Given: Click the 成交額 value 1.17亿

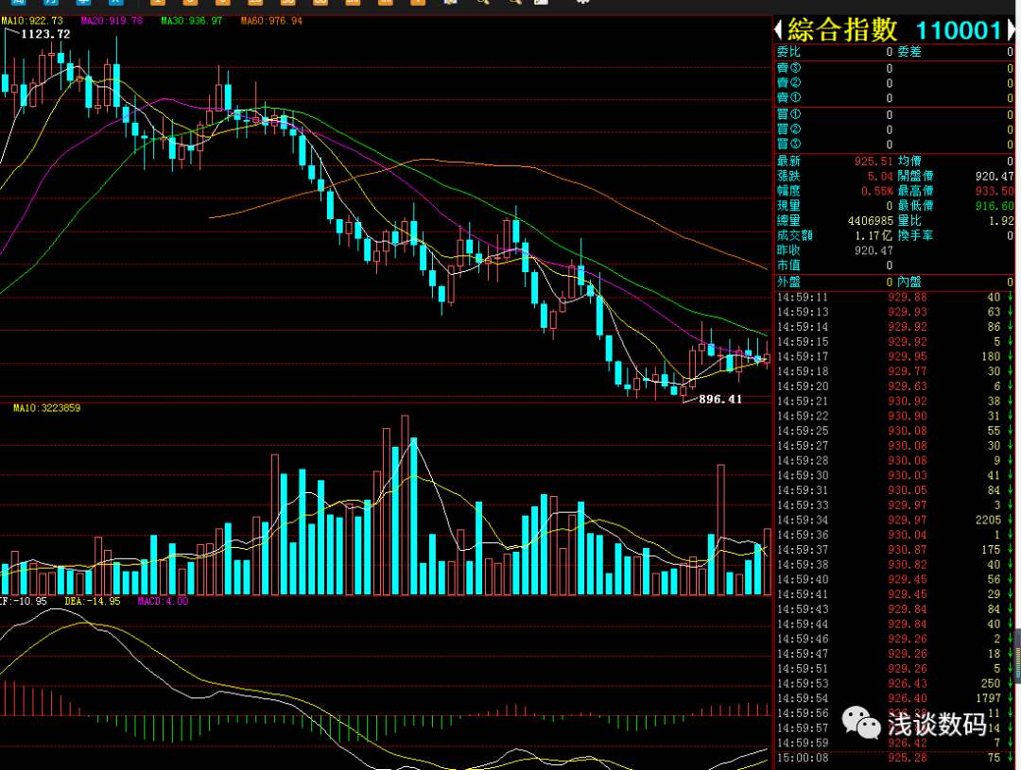Looking at the screenshot, I should [874, 235].
